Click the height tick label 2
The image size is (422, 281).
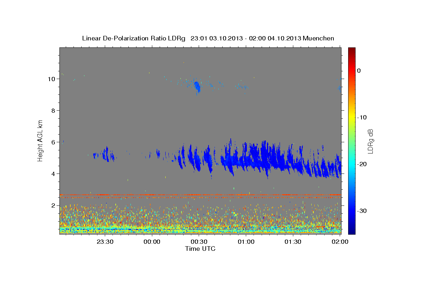click(53, 205)
